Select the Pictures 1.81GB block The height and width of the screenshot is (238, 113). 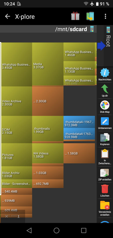pyautogui.click(x=17, y=155)
